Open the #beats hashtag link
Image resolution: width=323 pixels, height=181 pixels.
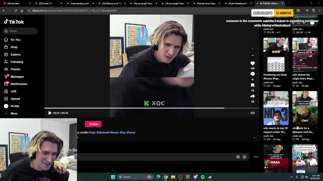pos(114,132)
